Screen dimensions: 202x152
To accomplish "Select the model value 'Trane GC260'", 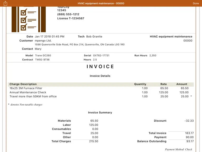I will pyautogui.click(x=43, y=55).
